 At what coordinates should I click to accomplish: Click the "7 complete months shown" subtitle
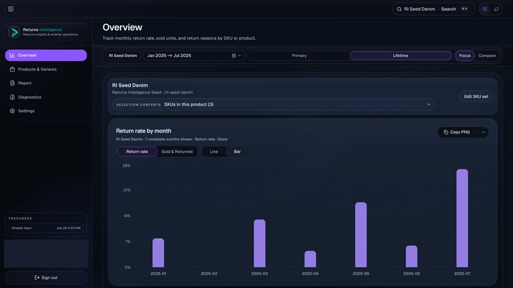[x=169, y=139]
